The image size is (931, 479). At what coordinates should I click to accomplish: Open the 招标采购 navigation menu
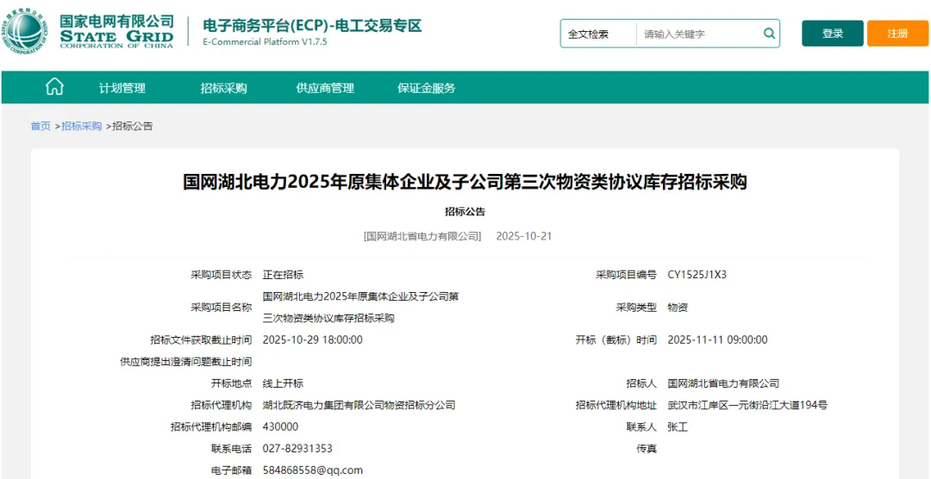(223, 88)
